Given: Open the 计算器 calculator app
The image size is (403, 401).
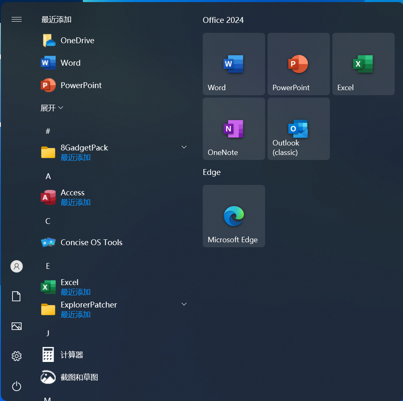Looking at the screenshot, I should (72, 355).
